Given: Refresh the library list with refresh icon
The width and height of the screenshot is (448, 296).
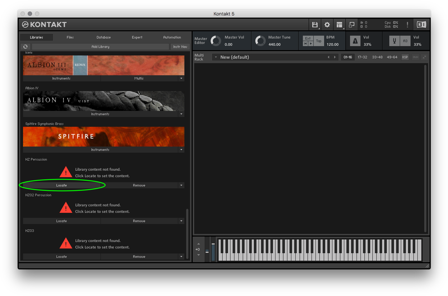Looking at the screenshot, I should click(25, 46).
